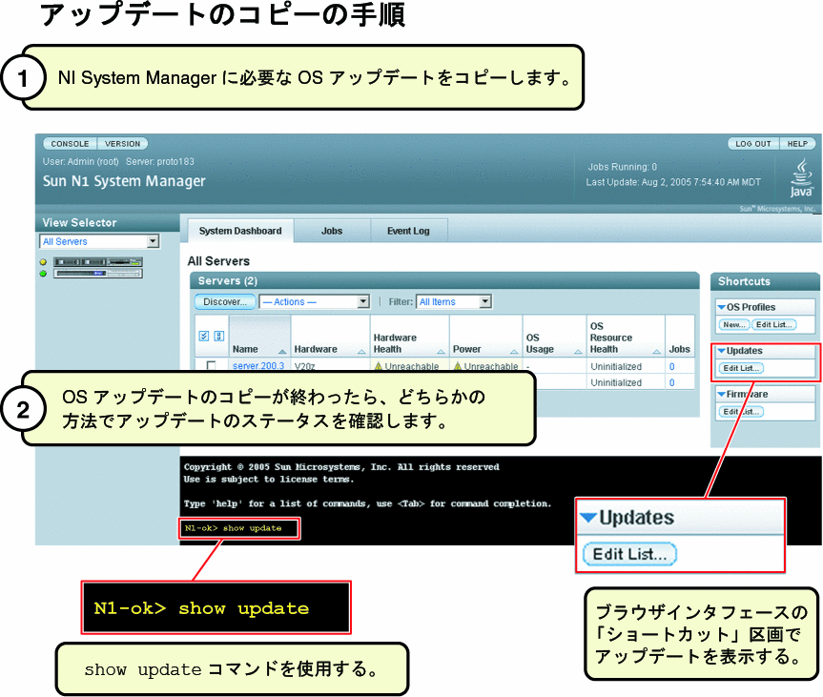Open the Actions dropdown menu

pos(315,302)
